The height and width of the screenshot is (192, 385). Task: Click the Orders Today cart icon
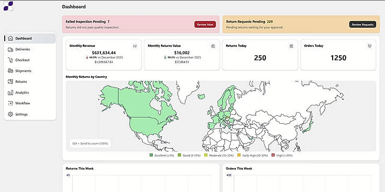[x=369, y=46]
